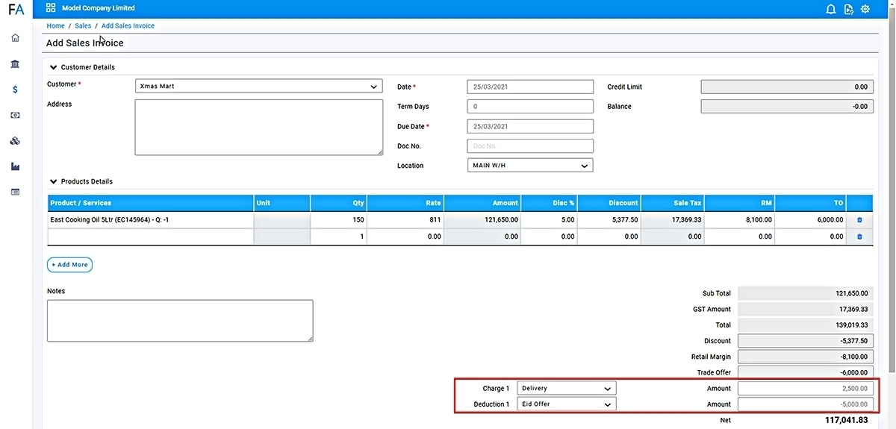Click the TO cell showing 6,000.00

click(x=811, y=220)
